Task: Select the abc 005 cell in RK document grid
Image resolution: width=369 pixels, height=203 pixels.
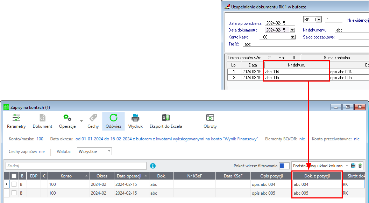Action: pos(296,77)
